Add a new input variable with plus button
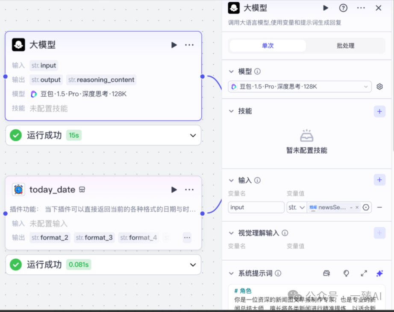The height and width of the screenshot is (312, 394). coord(379,180)
